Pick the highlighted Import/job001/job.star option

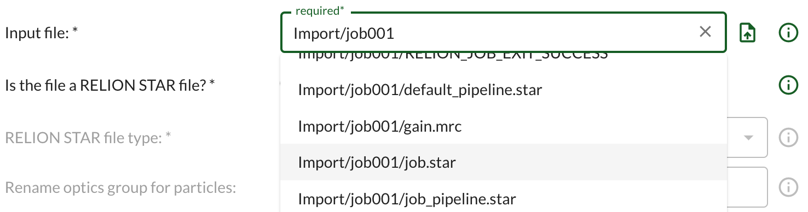(x=504, y=162)
